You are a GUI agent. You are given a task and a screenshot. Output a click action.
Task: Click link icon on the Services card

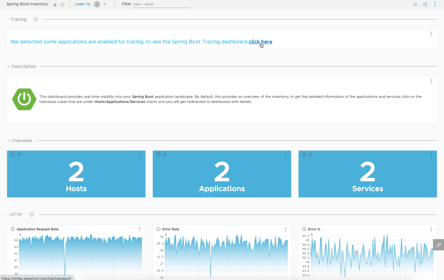click(310, 155)
